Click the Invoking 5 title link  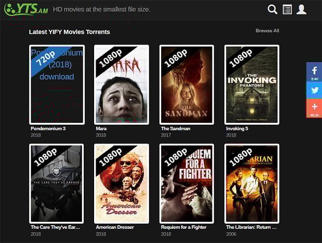pyautogui.click(x=237, y=129)
